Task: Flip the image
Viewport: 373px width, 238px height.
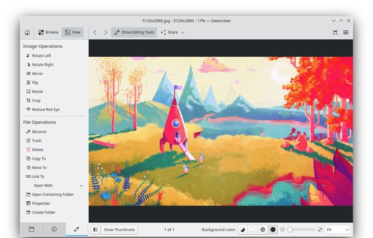Action: pyautogui.click(x=32, y=83)
